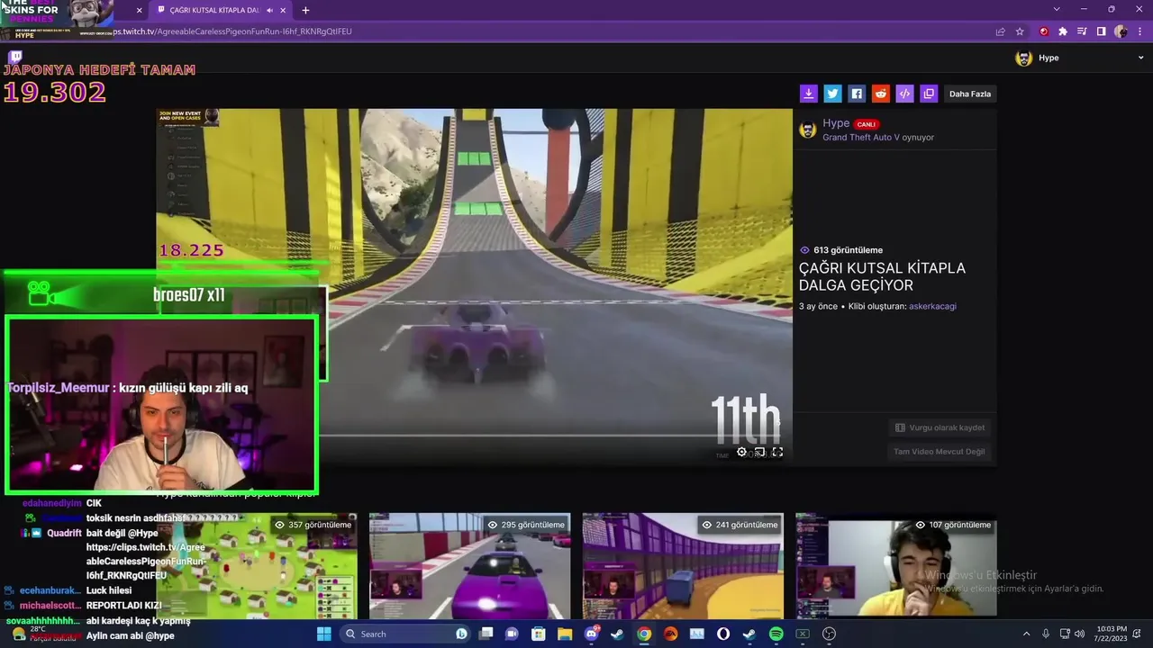Click the taskbar Search box
Screen dimensions: 1153x648
coord(407,634)
